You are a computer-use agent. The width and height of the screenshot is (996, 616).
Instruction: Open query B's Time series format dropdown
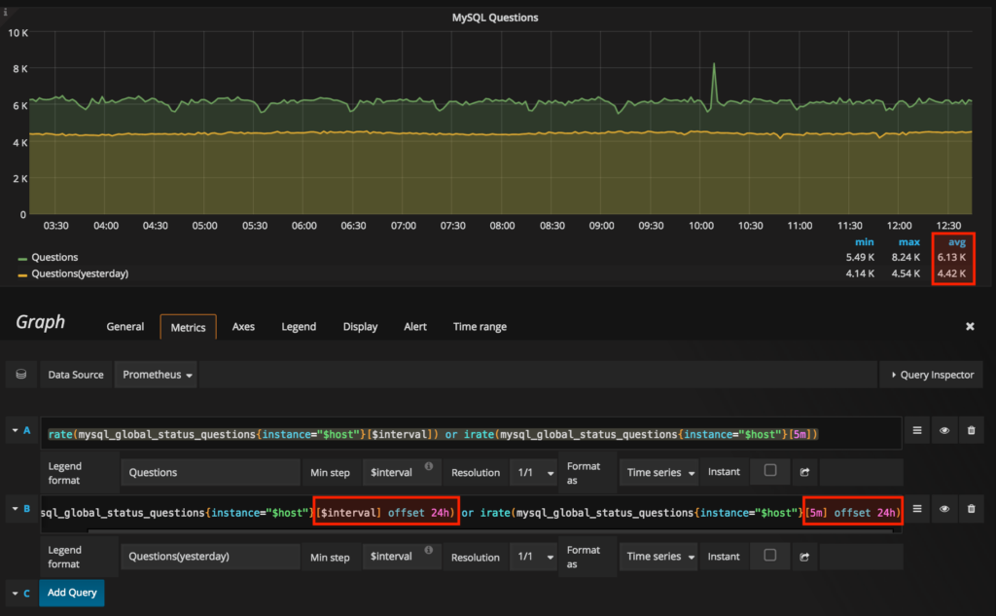point(660,558)
